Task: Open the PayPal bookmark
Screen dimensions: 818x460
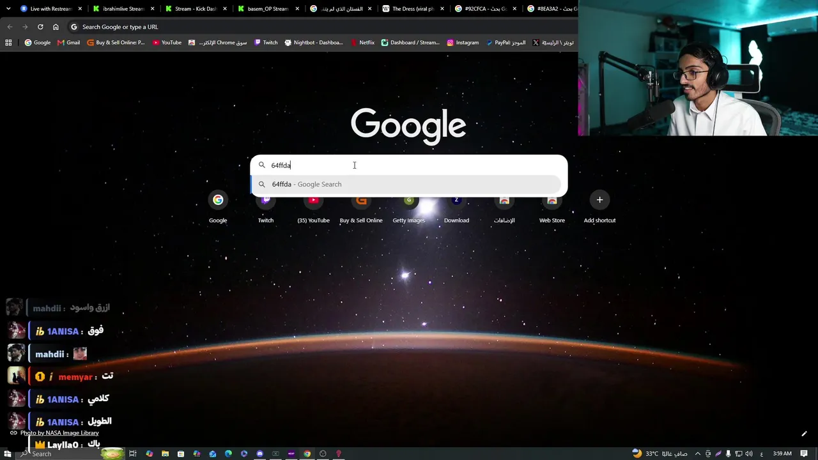Action: point(505,43)
